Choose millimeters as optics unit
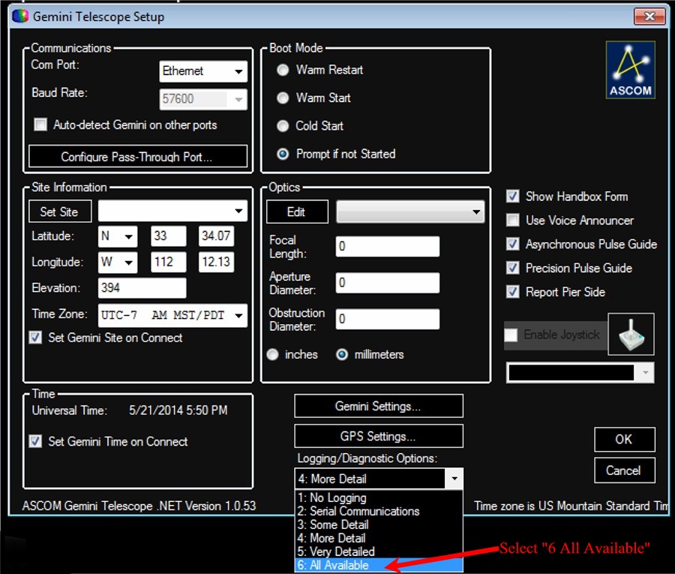This screenshot has width=675, height=574. (x=342, y=354)
